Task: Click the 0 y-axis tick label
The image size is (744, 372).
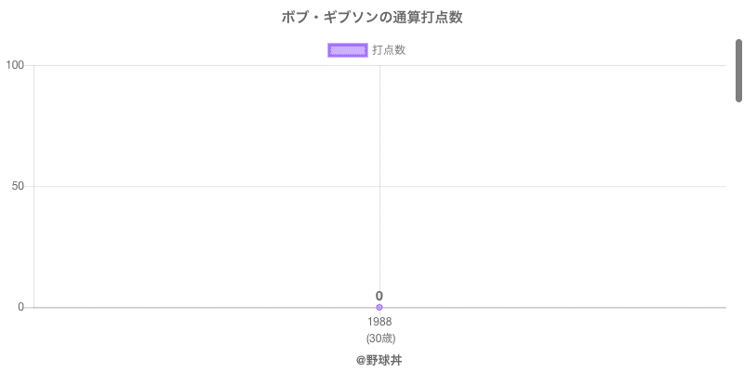Action: tap(21, 307)
